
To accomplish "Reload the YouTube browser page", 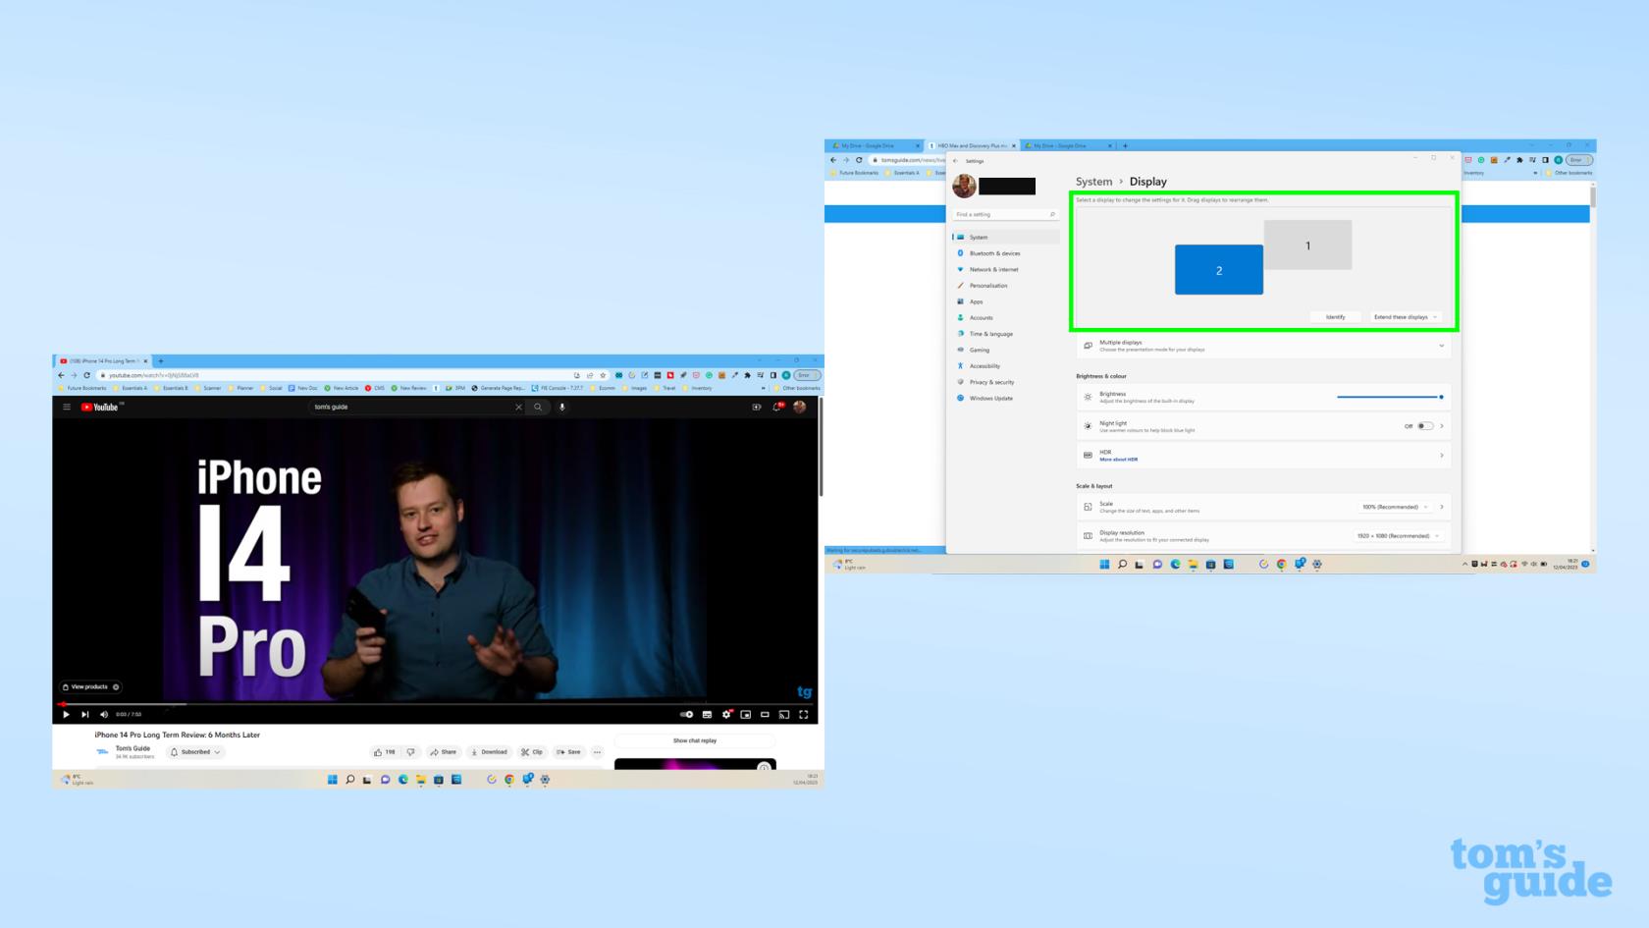I will tap(86, 375).
